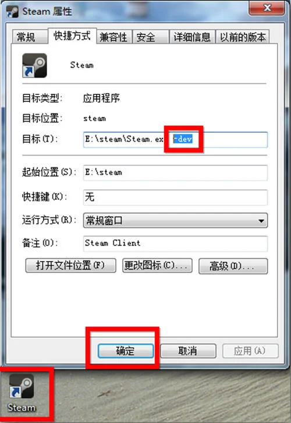Confirm with the 确定 button

click(126, 351)
